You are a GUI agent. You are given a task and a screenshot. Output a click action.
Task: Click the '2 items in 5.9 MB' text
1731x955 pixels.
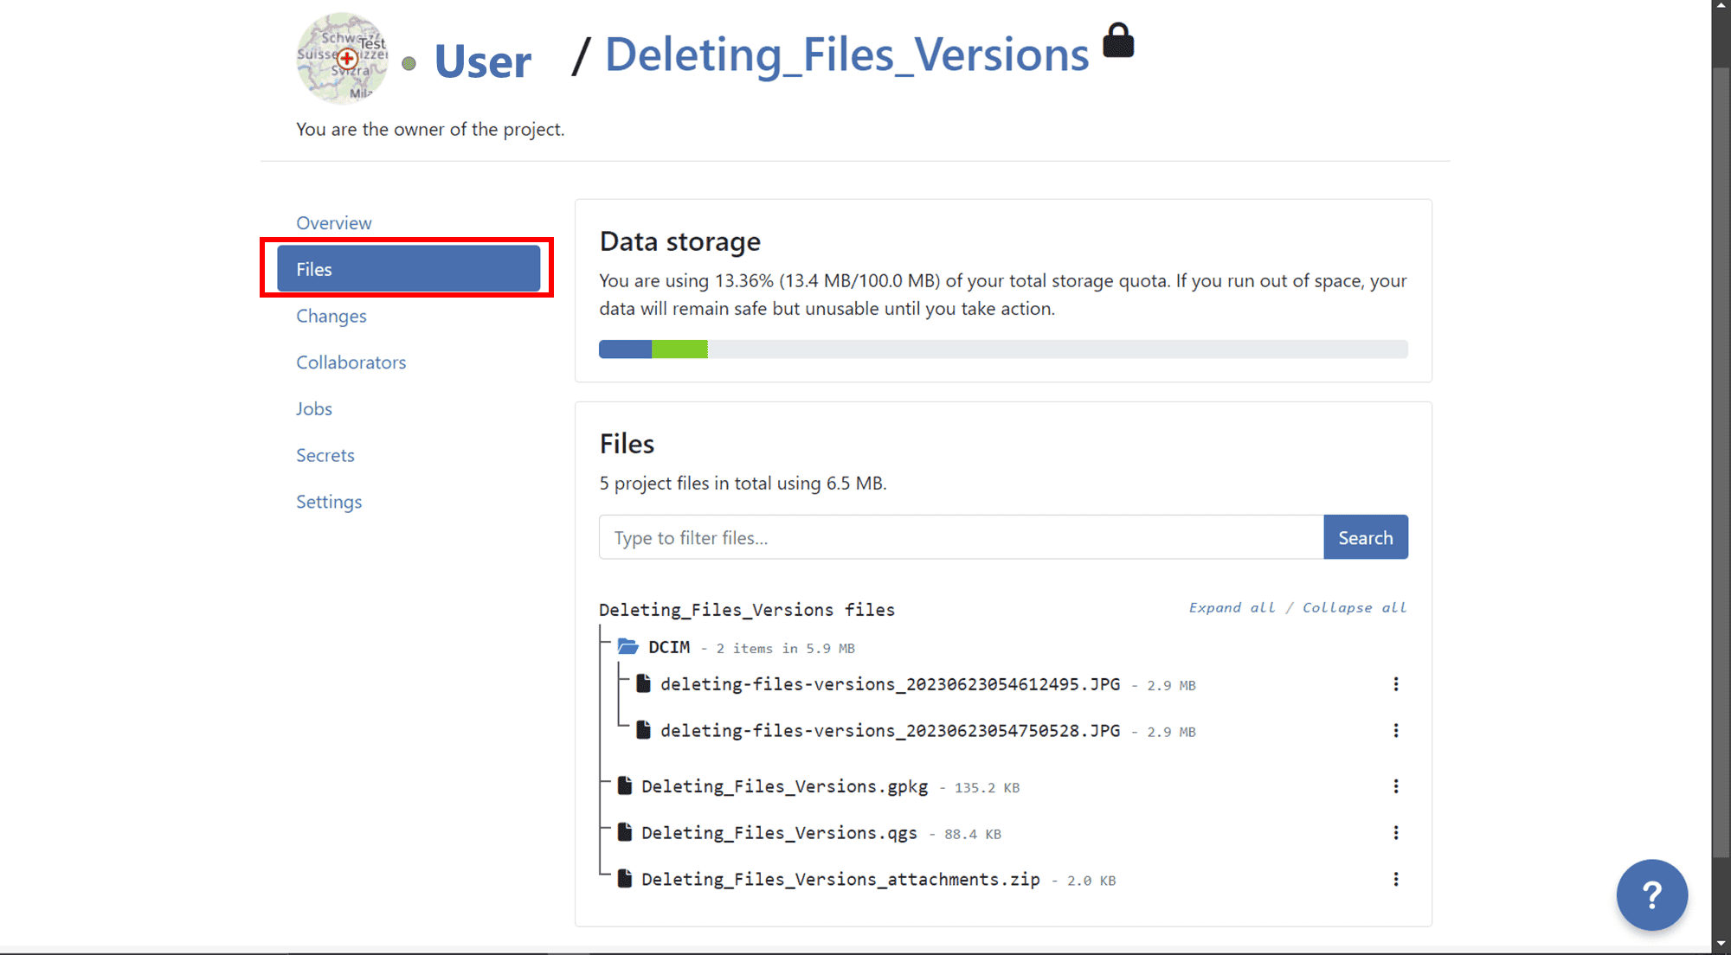(x=785, y=649)
